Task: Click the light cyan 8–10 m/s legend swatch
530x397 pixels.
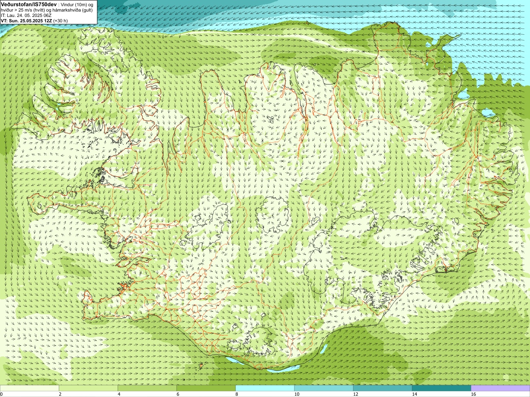Action: (265, 388)
